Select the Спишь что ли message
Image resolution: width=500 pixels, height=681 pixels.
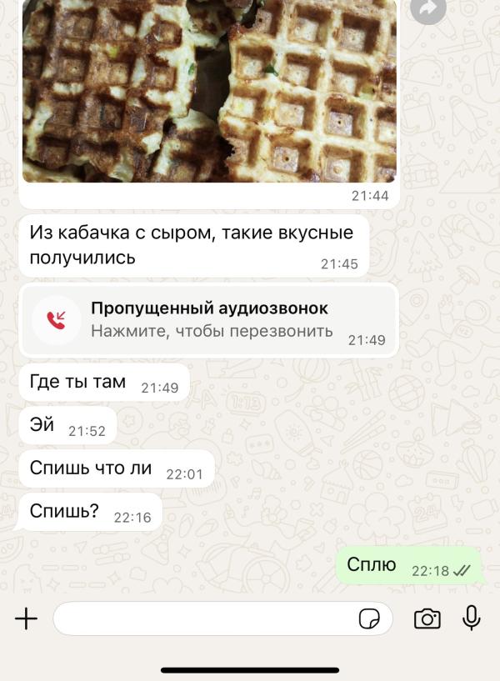[117, 468]
